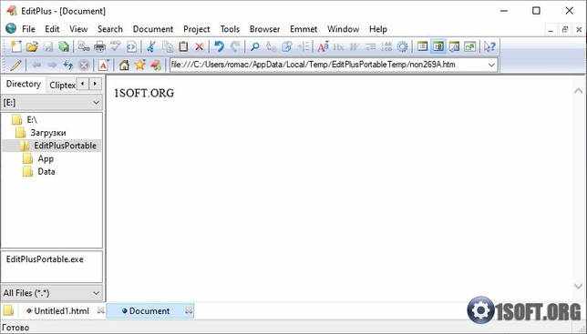Click the Find in Files icon
This screenshot has width=587, height=334.
pyautogui.click(x=287, y=46)
